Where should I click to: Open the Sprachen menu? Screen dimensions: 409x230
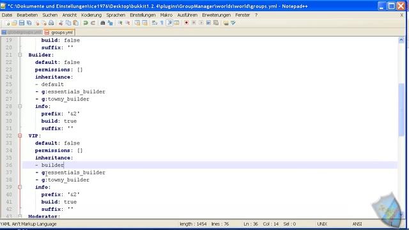pyautogui.click(x=116, y=15)
